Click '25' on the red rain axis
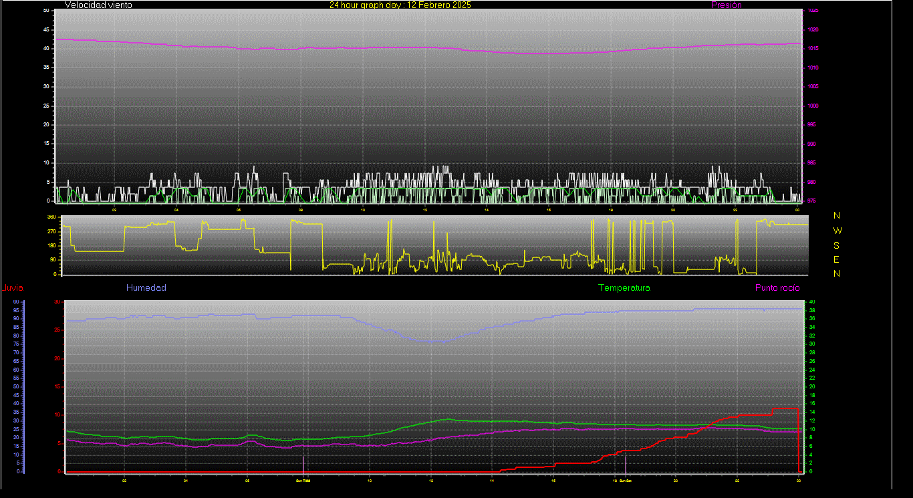913x498 pixels. point(57,330)
